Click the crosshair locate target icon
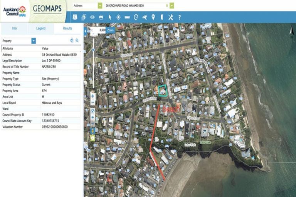Image resolution: width=296 pixels, height=197 pixels. pyautogui.click(x=118, y=17)
